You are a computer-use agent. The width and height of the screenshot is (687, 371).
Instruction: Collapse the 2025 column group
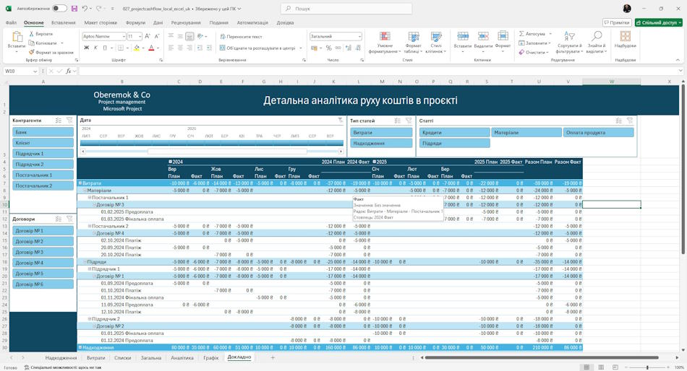pos(374,162)
